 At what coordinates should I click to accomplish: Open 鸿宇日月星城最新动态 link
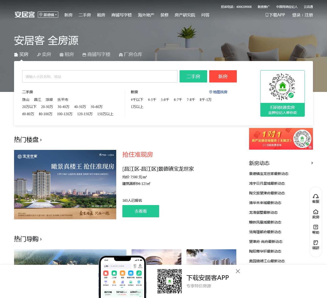267,183
